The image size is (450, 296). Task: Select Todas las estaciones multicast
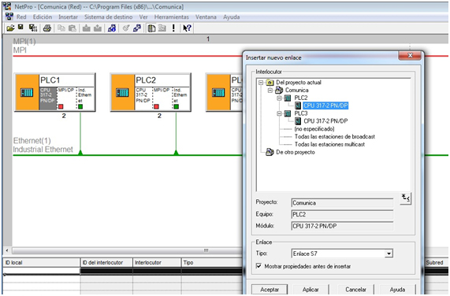click(329, 144)
